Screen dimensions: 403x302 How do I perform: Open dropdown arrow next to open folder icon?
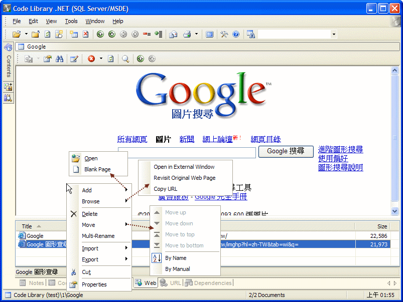pos(26,34)
